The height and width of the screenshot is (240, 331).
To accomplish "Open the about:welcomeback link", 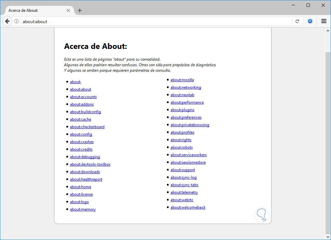I will pos(188,207).
